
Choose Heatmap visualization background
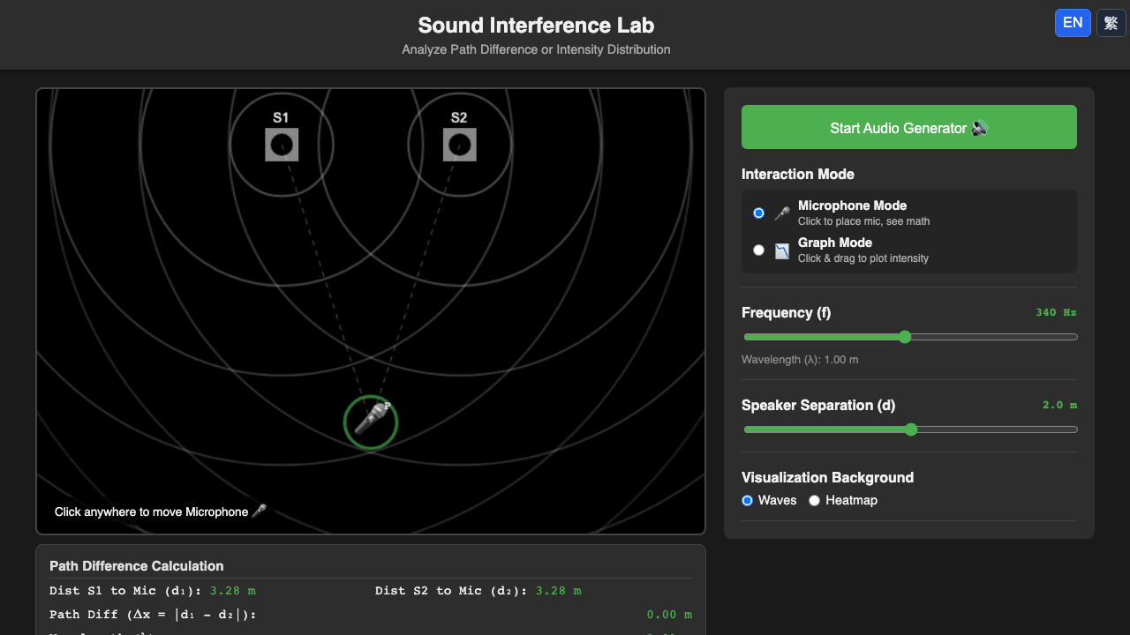pos(815,500)
